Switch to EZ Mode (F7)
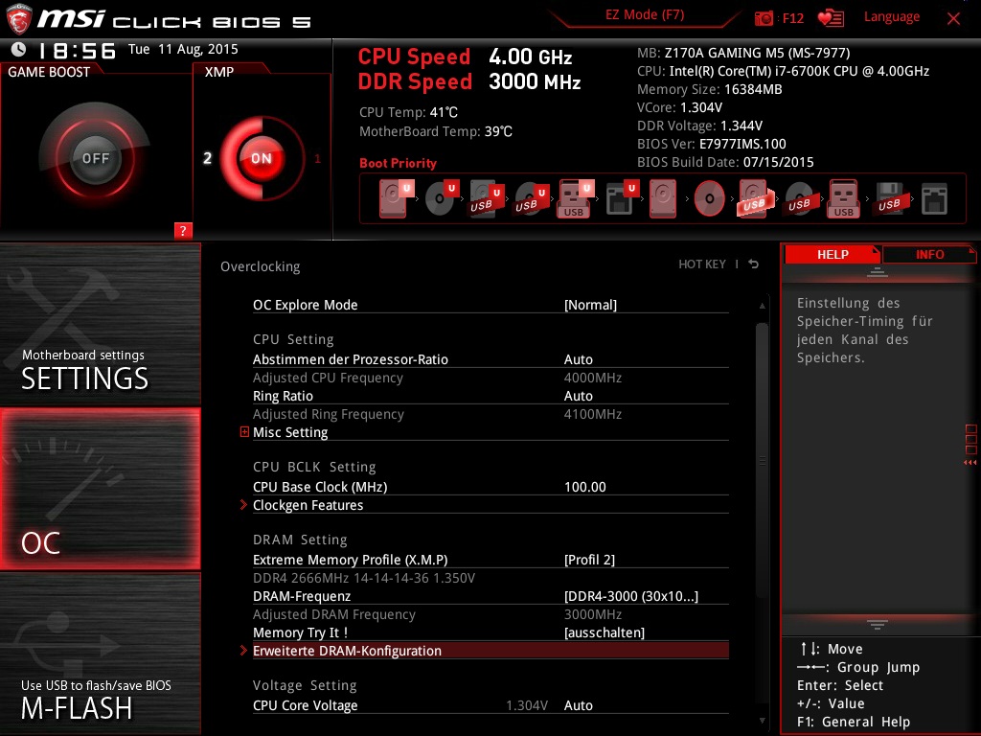The width and height of the screenshot is (981, 736). (x=645, y=15)
